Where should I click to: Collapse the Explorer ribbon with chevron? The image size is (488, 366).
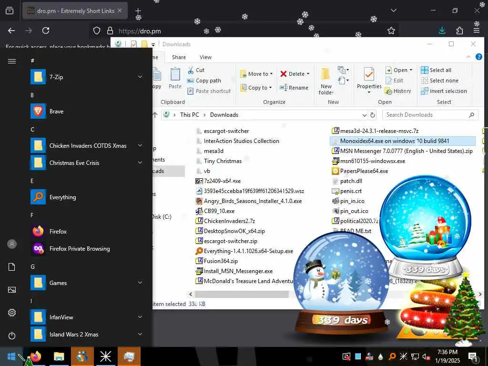(468, 57)
